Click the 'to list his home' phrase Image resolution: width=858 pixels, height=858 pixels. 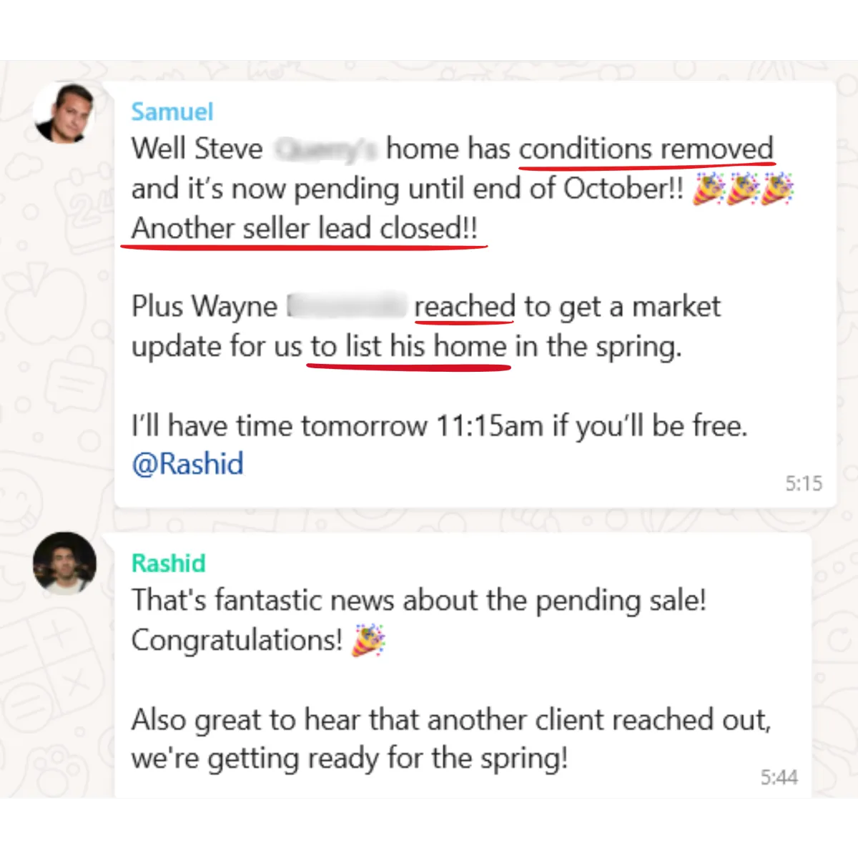(409, 347)
